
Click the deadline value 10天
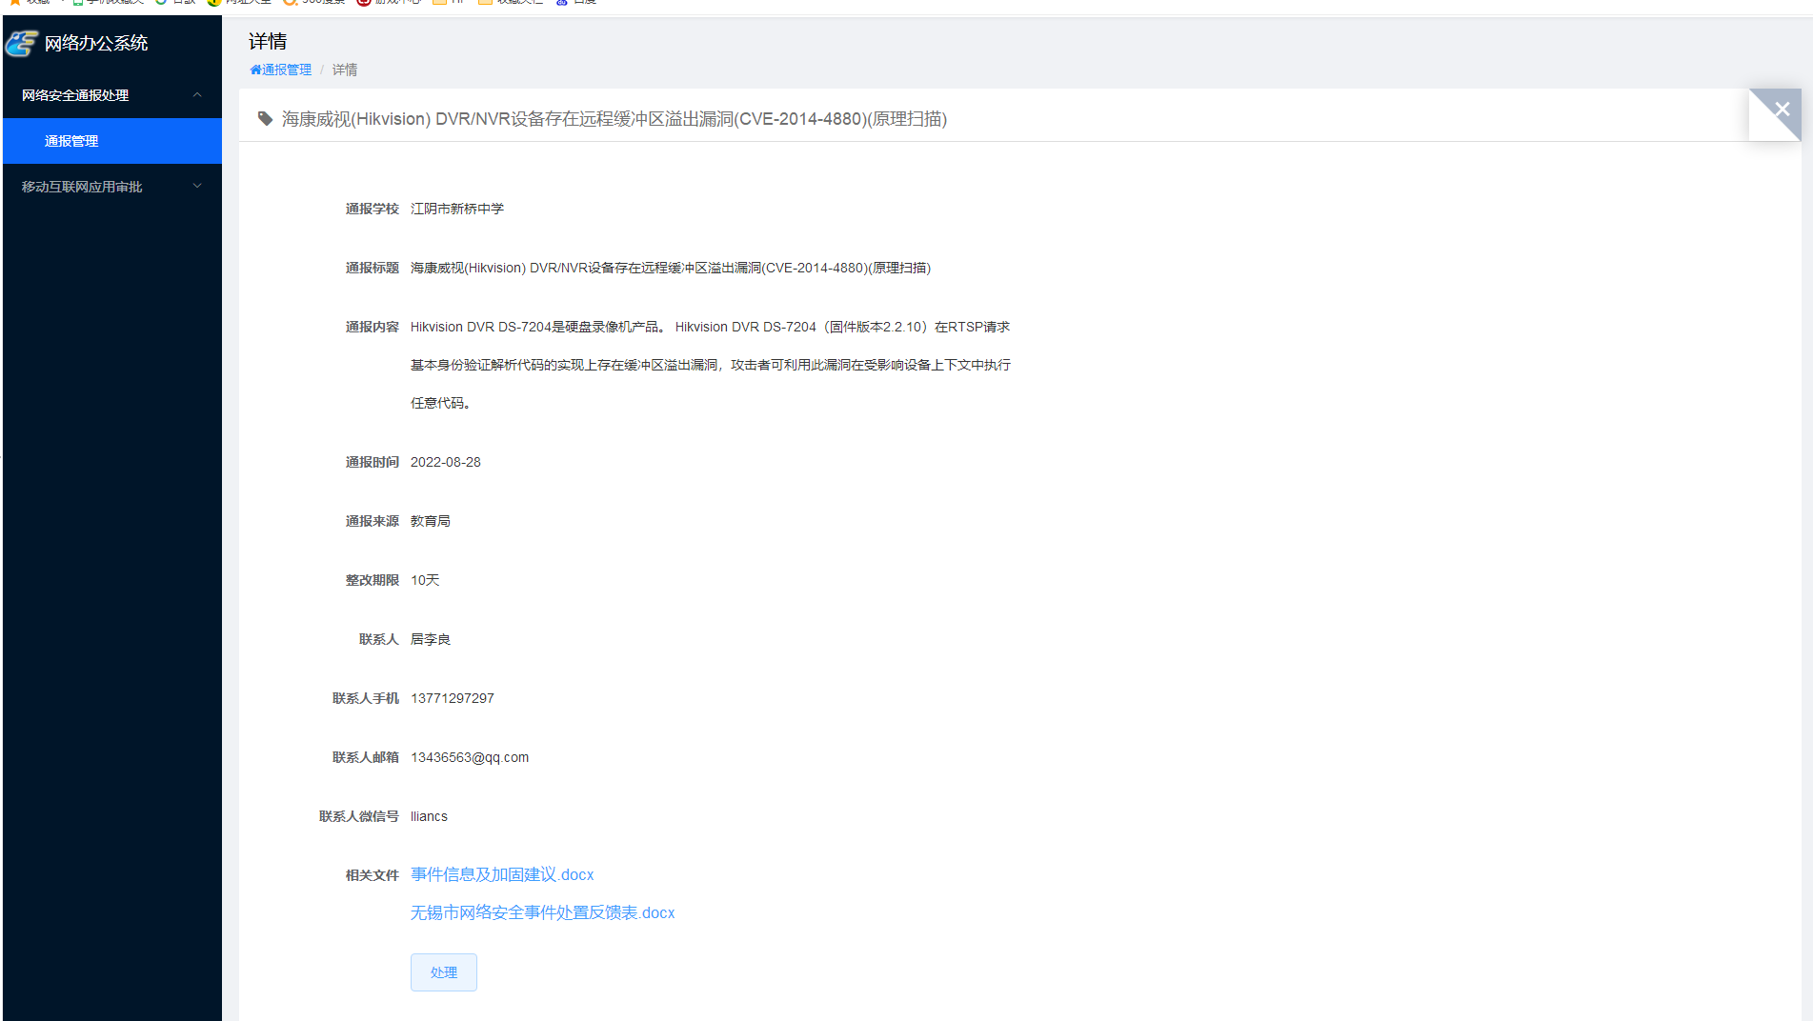[425, 580]
